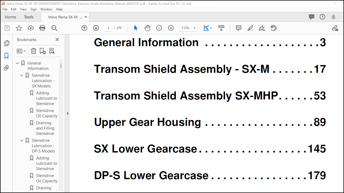The height and width of the screenshot is (193, 344).
Task: Switch to the Tools tab
Action: click(29, 17)
